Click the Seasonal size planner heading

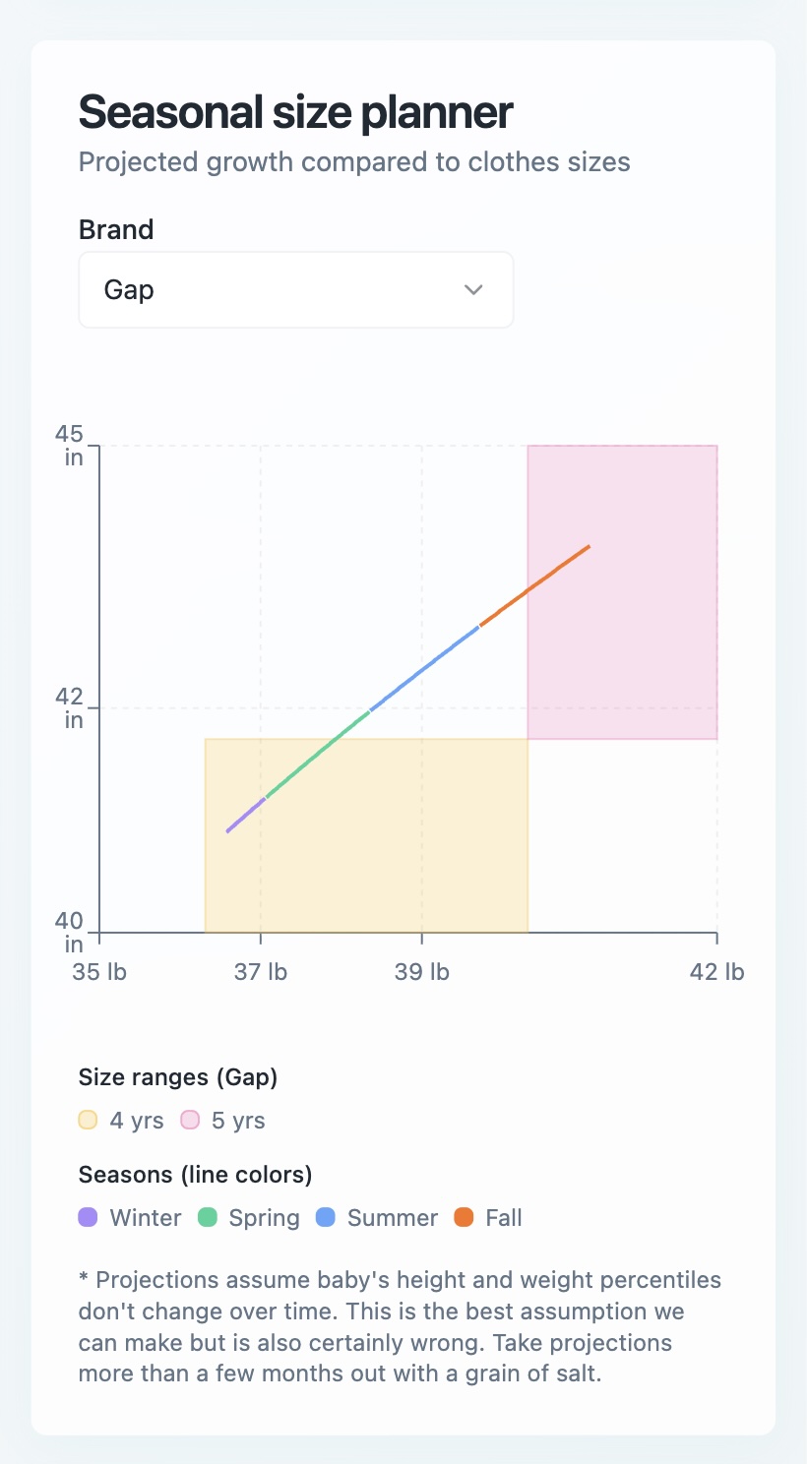coord(295,112)
